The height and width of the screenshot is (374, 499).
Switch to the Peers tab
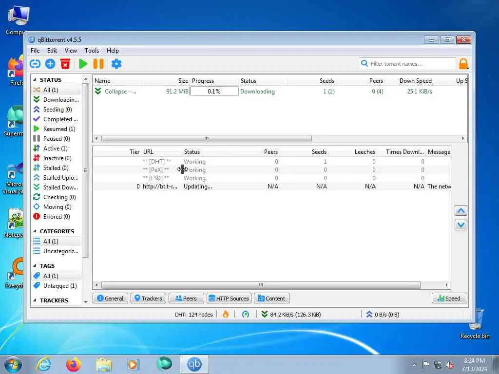pos(186,299)
